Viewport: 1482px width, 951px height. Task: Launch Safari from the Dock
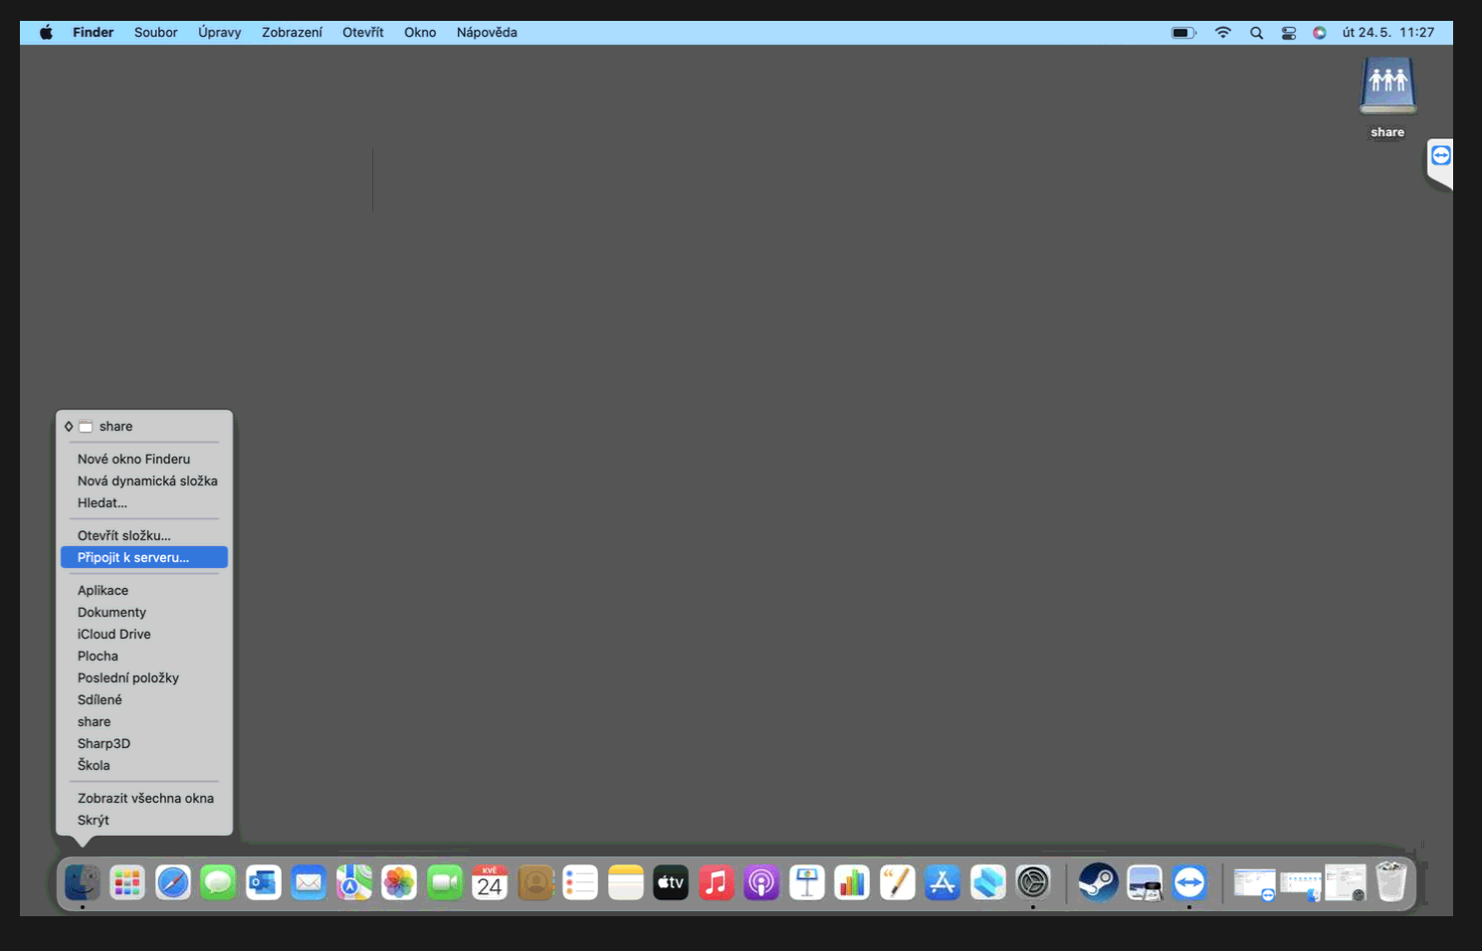pyautogui.click(x=172, y=882)
